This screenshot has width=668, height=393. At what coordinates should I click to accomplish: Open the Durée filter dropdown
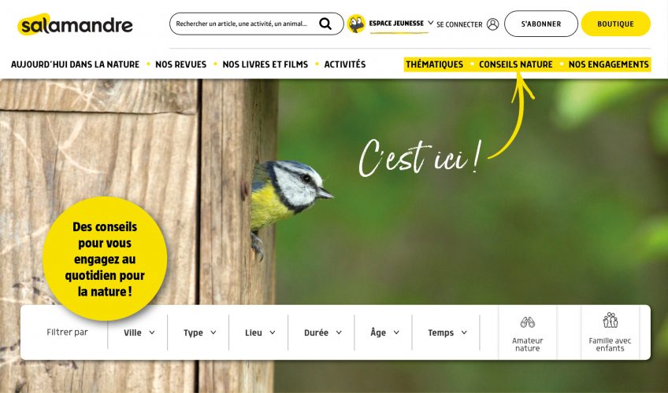322,332
